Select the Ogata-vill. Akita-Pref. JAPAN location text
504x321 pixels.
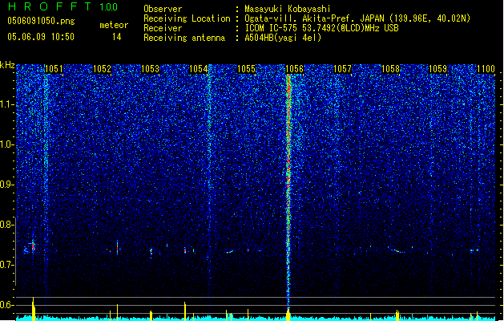tap(357, 18)
